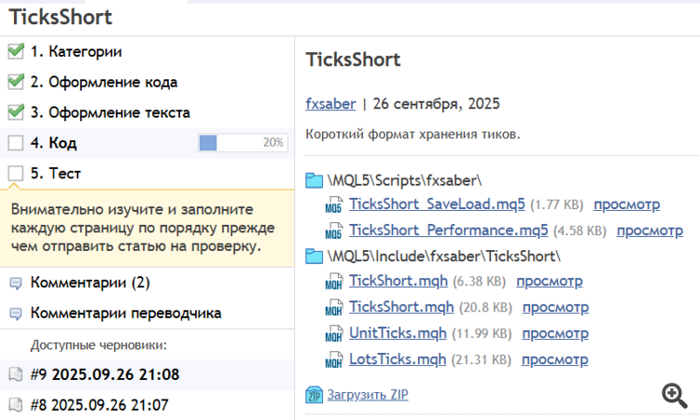Viewport: 700px width, 420px height.
Task: Click the TicksShort_SaveLoad.mq5 file icon
Action: (334, 204)
